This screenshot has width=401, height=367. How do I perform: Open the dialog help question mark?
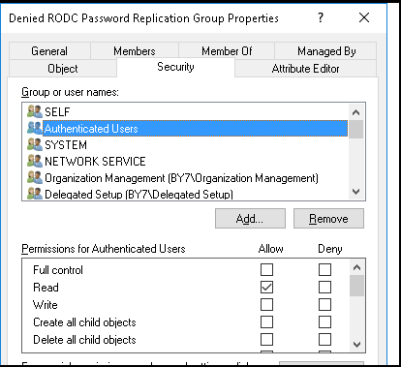click(x=321, y=17)
